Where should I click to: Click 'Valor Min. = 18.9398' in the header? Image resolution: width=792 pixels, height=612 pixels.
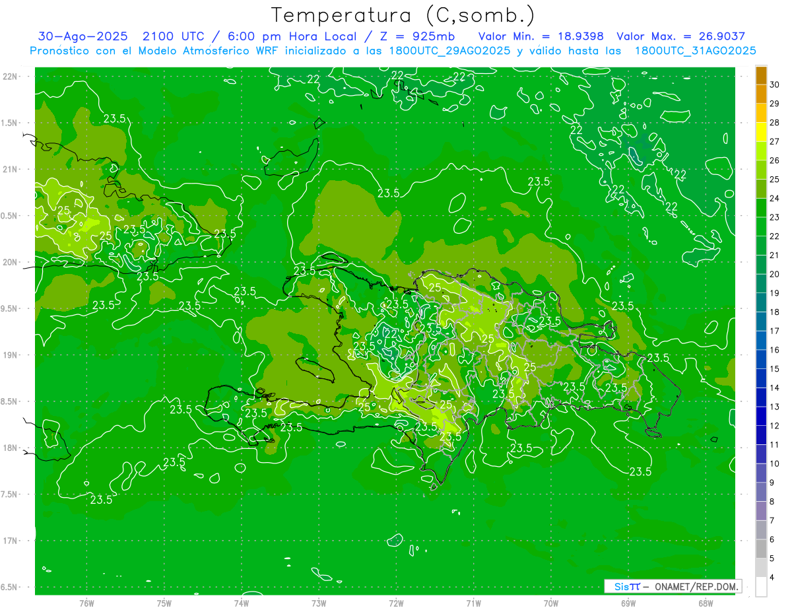pyautogui.click(x=541, y=36)
